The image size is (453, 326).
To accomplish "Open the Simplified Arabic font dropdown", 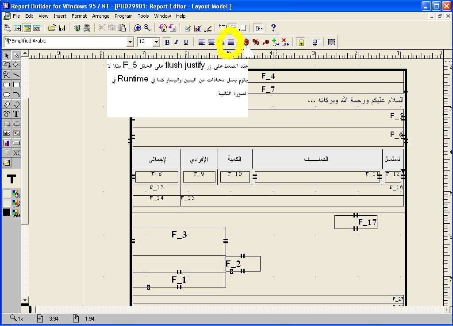I will (130, 42).
